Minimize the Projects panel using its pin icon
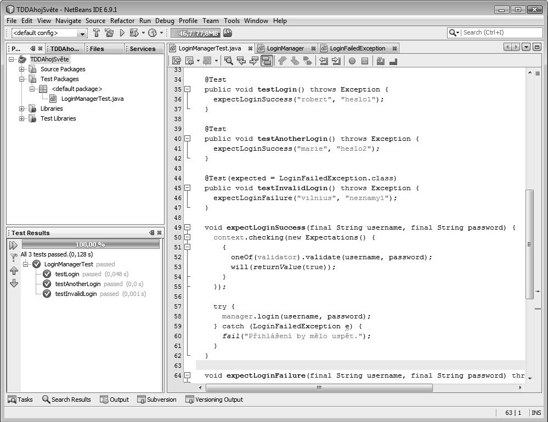The height and width of the screenshot is (422, 548). [x=33, y=49]
